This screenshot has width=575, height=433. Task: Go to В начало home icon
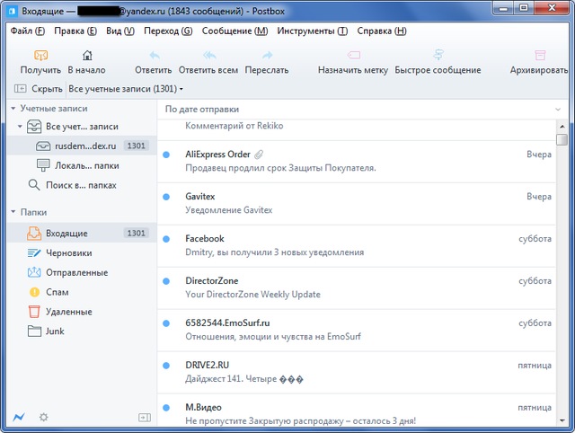[x=86, y=56]
